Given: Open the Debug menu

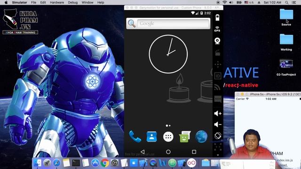Looking at the screenshot, I should (x=73, y=2).
